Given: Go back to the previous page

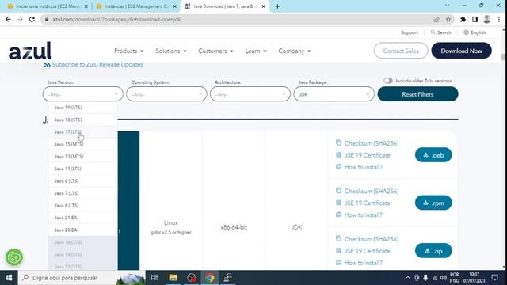Looking at the screenshot, I should [8, 19].
